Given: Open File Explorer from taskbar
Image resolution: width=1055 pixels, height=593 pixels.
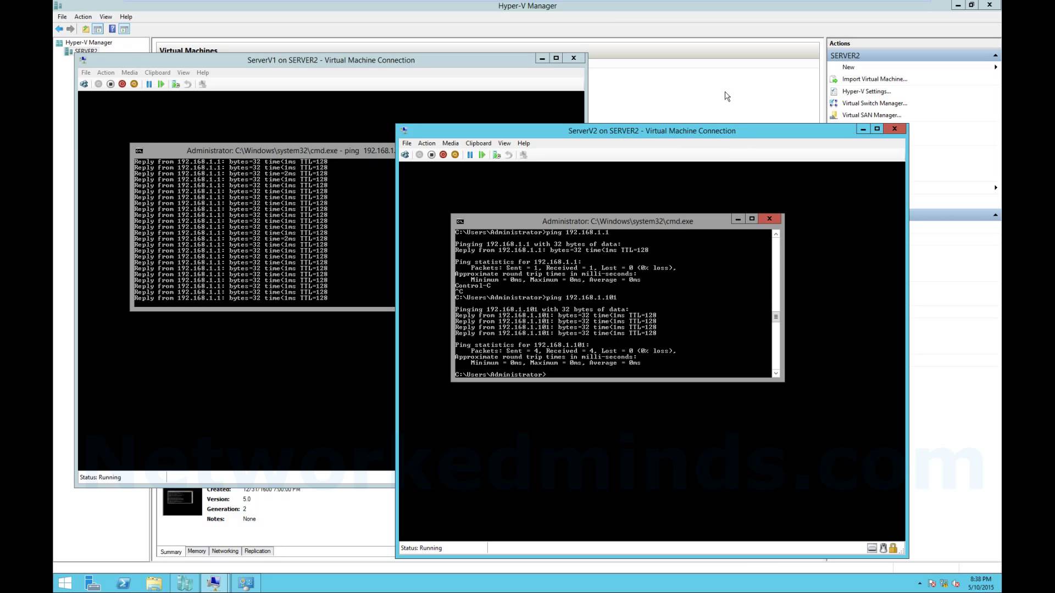Looking at the screenshot, I should (x=154, y=583).
